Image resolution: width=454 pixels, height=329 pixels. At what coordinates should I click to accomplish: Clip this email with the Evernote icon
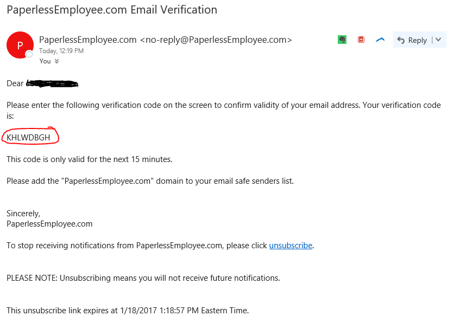click(x=342, y=40)
